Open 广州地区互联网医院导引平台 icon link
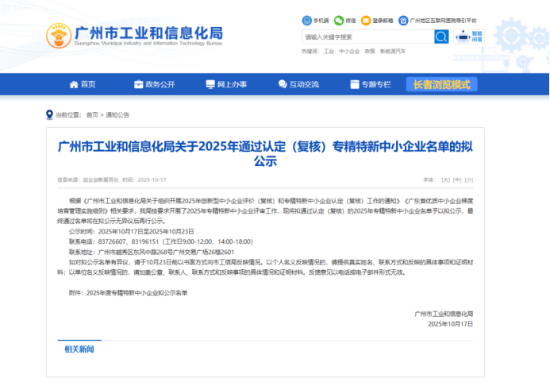Viewport: 550px width, 382px height. coord(404,20)
